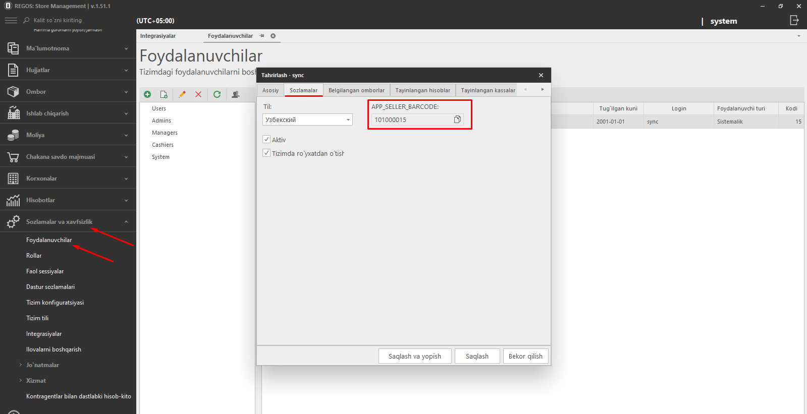Expand the Ma`lumotnoma menu section

(x=126, y=48)
